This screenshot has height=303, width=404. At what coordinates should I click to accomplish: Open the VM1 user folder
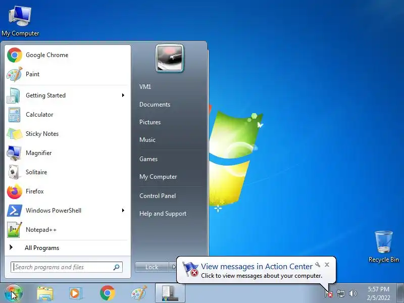tap(145, 87)
